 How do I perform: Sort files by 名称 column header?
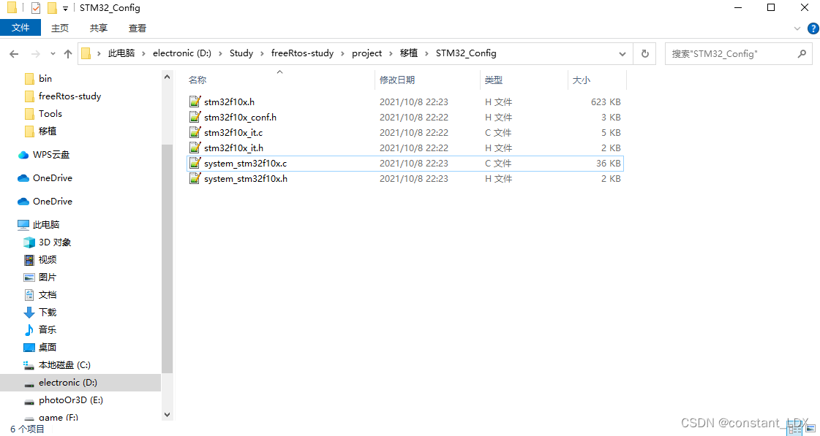point(198,80)
